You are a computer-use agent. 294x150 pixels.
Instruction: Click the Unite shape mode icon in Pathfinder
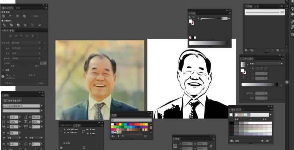coord(4,16)
